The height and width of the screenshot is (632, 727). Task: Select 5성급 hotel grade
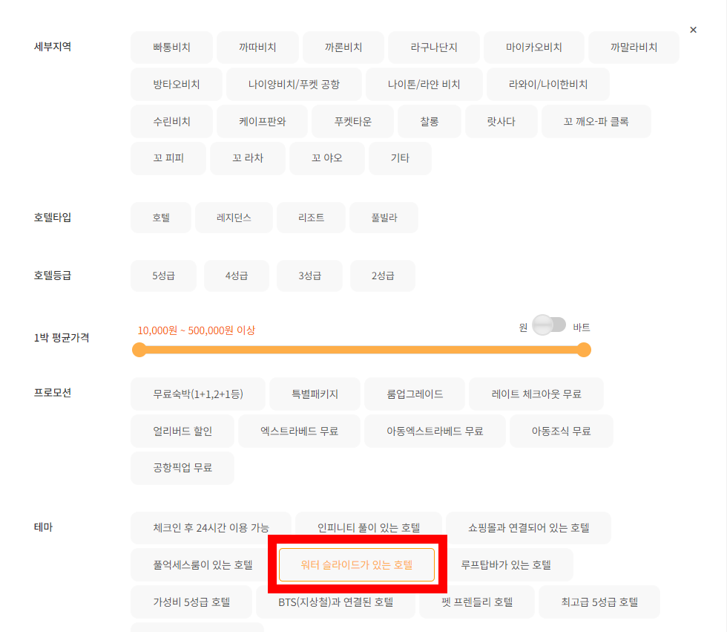click(164, 276)
